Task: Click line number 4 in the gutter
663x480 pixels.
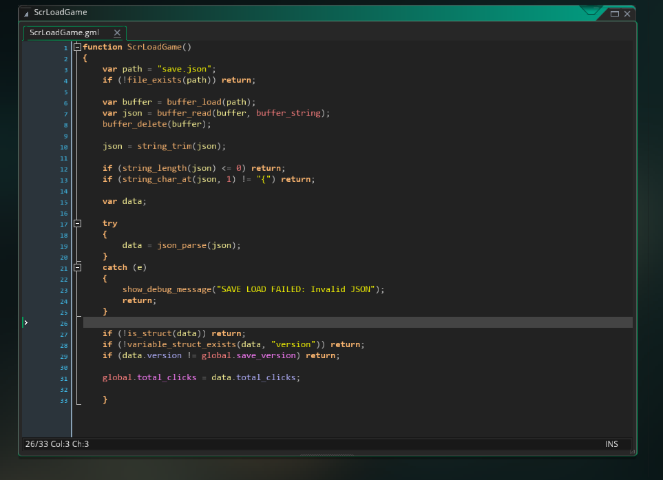Action: pos(65,81)
